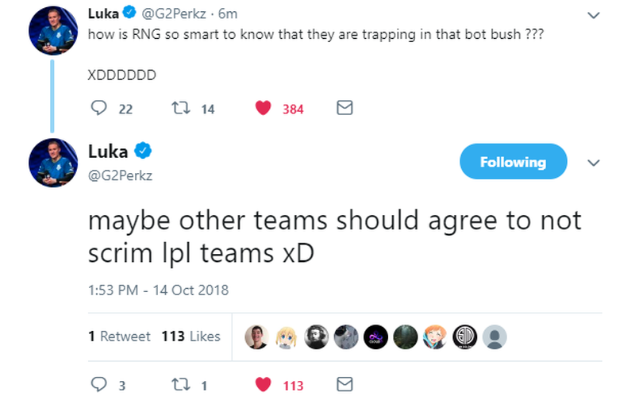Screen dimensions: 635x419
Task: Open direct message icon on the first tweet
Action: 344,108
